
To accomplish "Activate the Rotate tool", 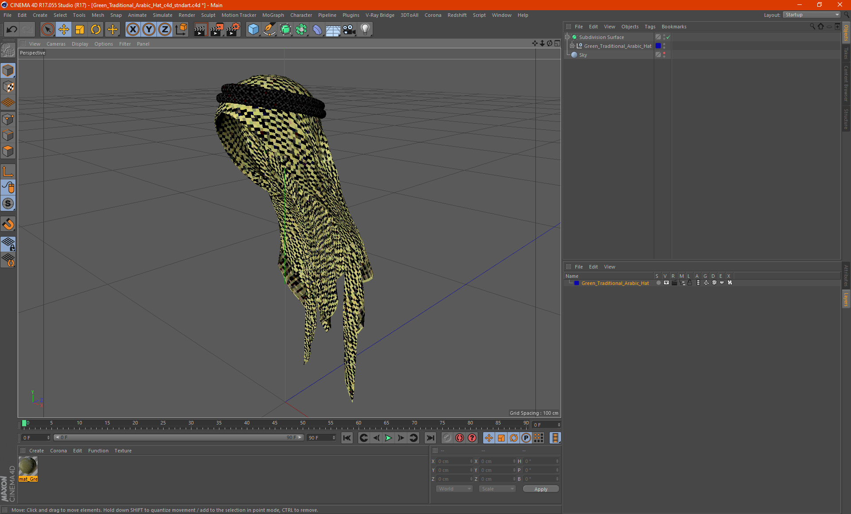I will [96, 30].
